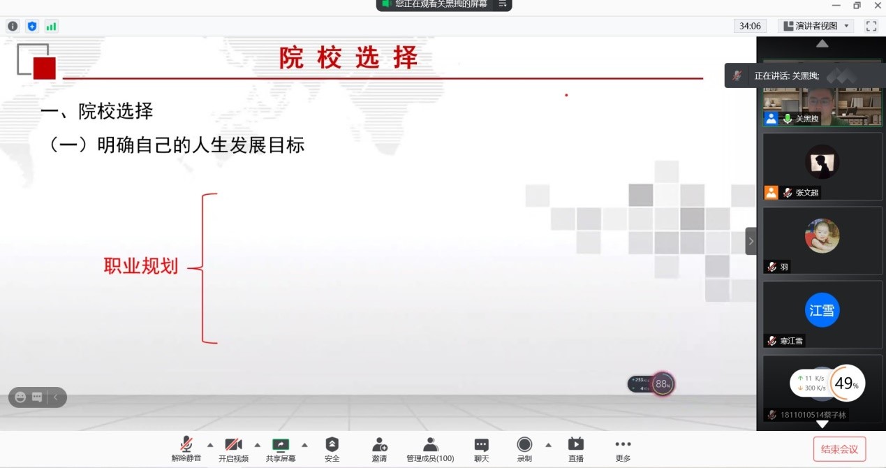This screenshot has width=886, height=468.
Task: Collapse the participant video sidebar
Action: [751, 241]
